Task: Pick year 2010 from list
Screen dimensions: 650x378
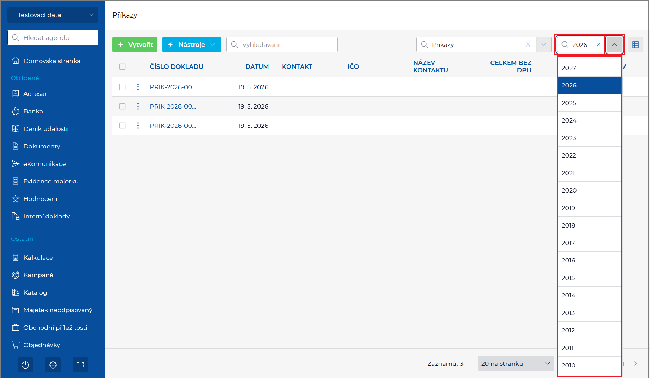Action: pyautogui.click(x=589, y=365)
